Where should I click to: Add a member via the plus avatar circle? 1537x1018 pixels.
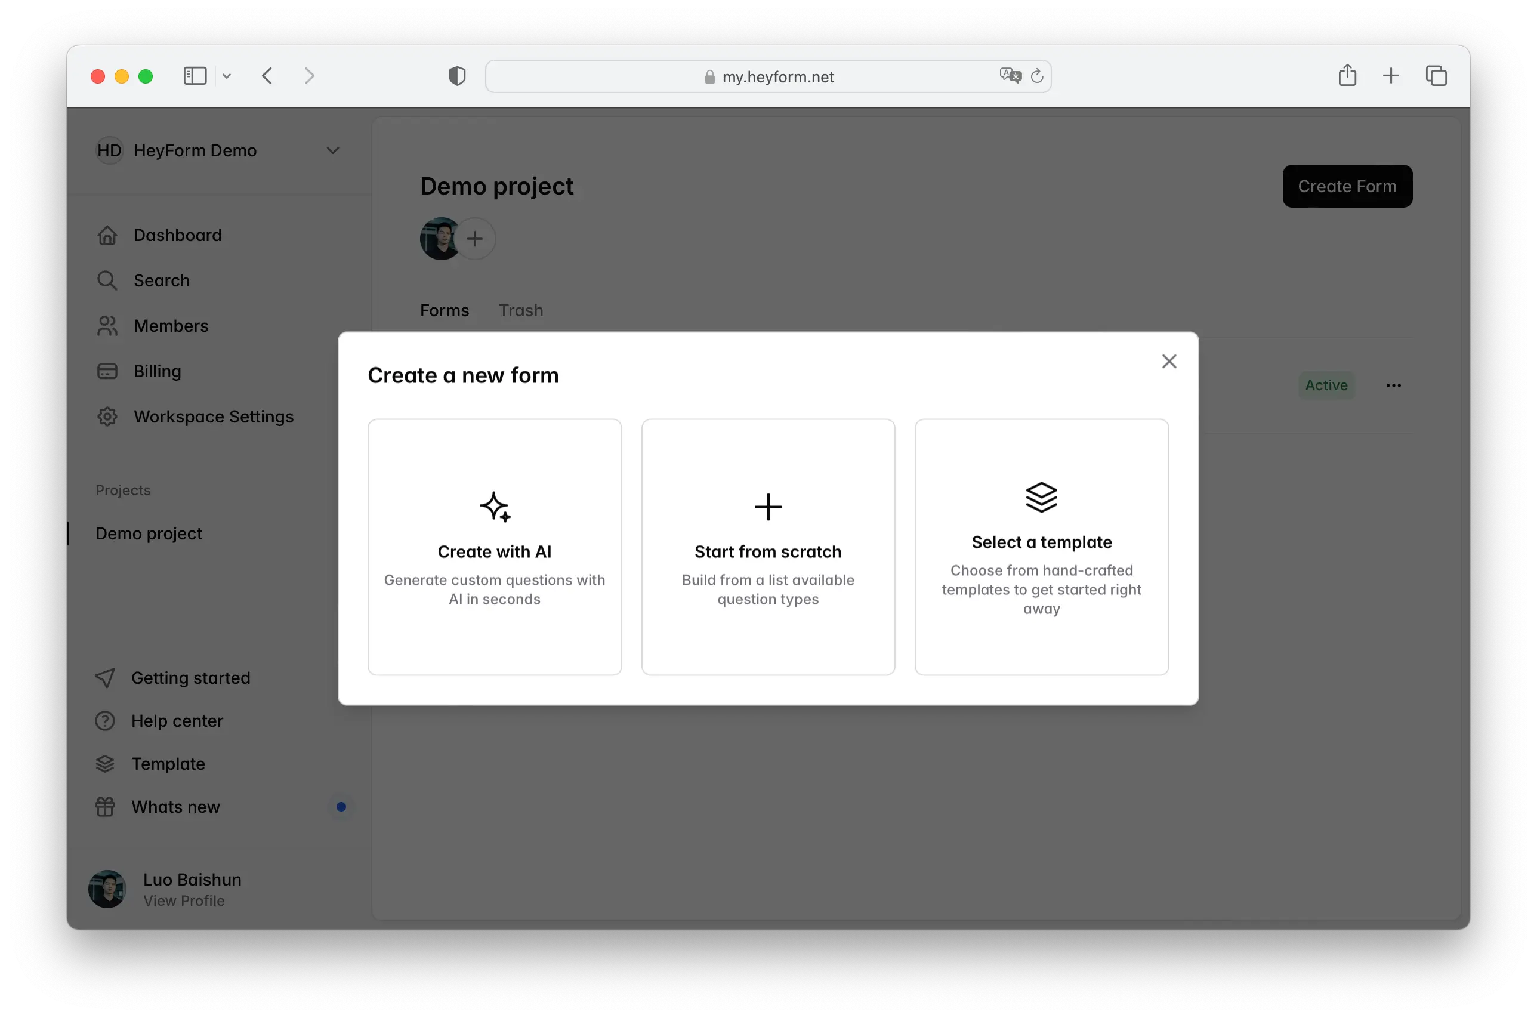[x=476, y=238]
